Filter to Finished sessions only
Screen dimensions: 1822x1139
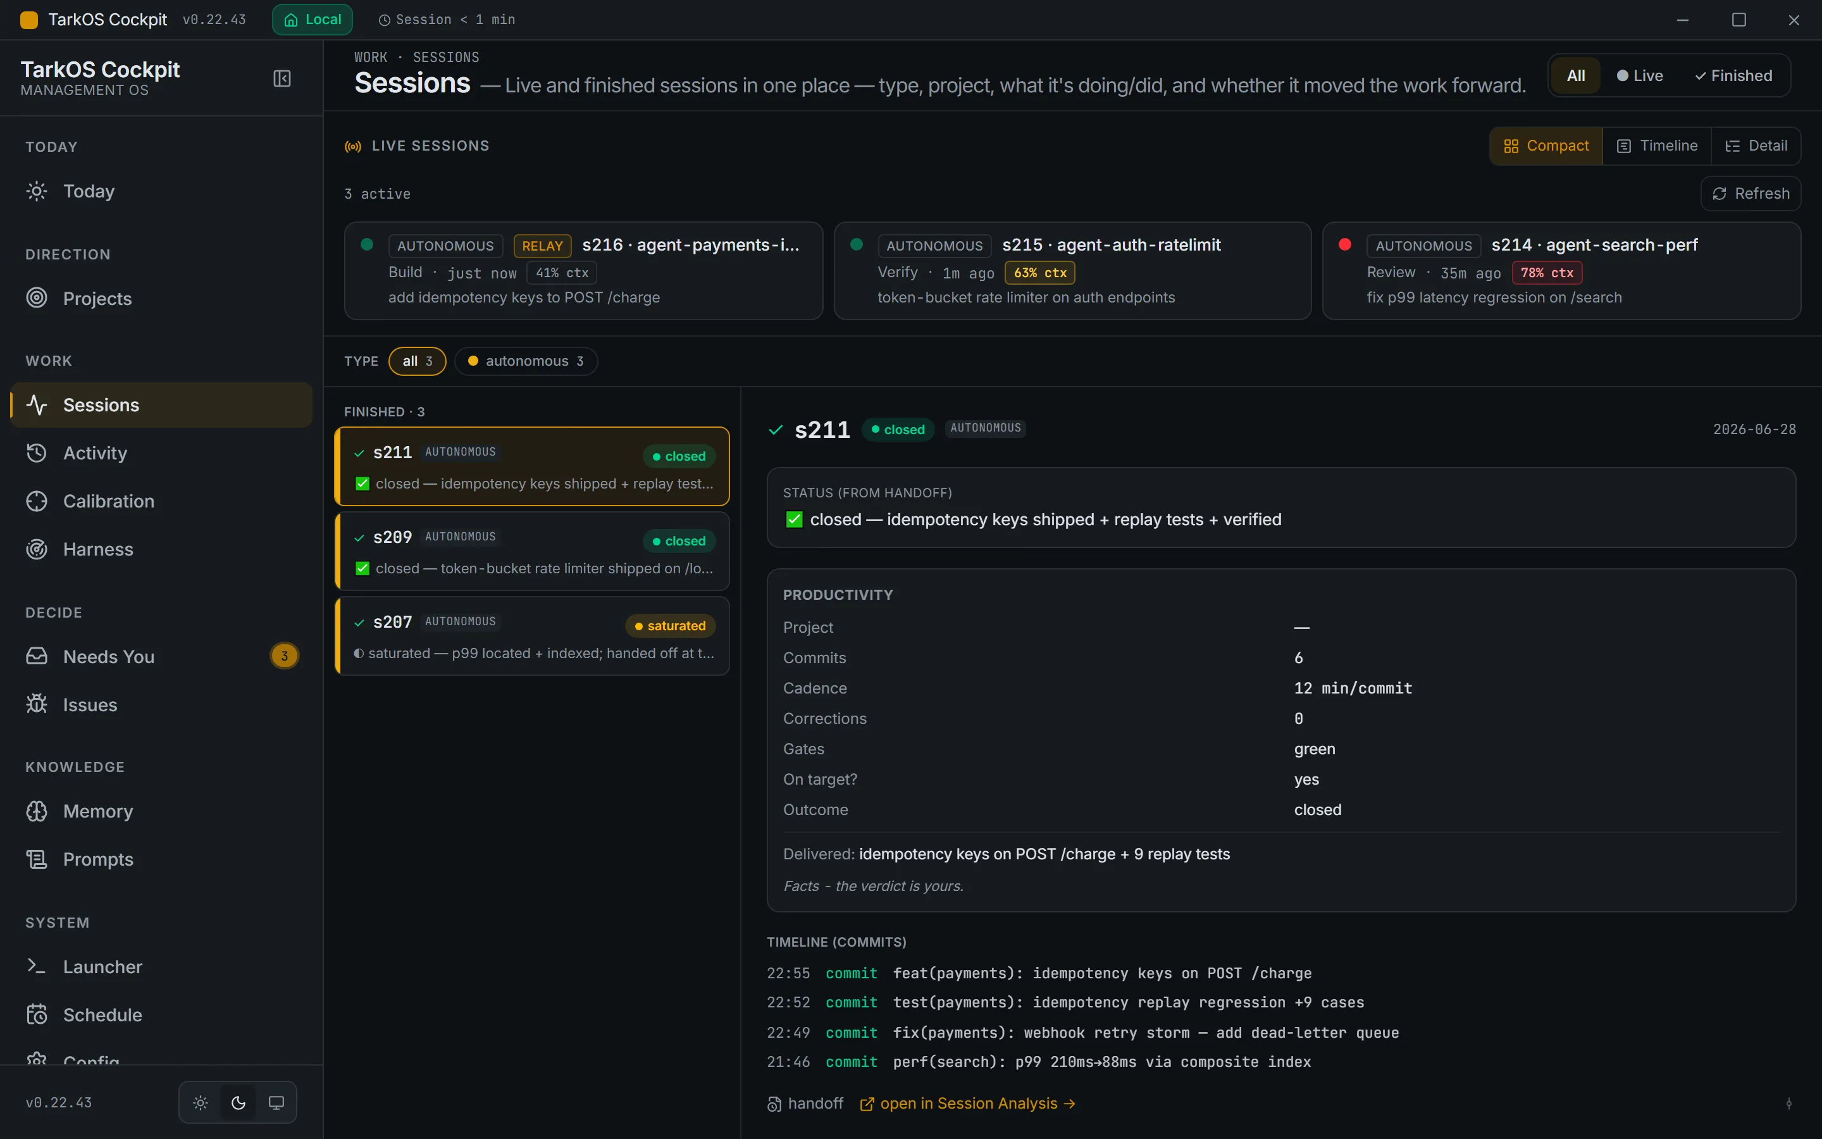coord(1733,75)
